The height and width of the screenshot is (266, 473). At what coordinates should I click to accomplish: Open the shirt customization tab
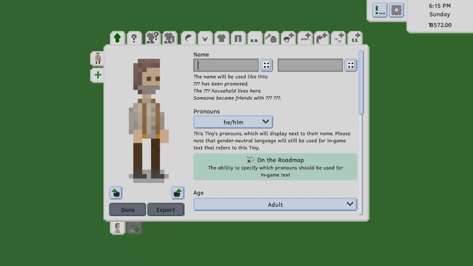tap(221, 38)
